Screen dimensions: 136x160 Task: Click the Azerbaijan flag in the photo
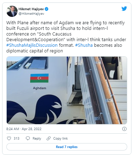(x=39, y=78)
